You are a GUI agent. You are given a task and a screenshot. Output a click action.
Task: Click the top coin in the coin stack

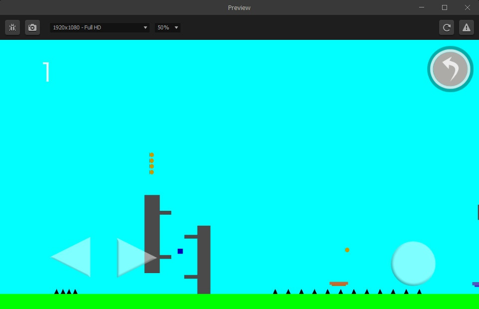click(x=152, y=155)
